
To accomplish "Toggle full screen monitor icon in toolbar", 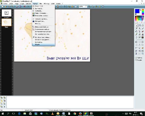I will coord(103,6).
